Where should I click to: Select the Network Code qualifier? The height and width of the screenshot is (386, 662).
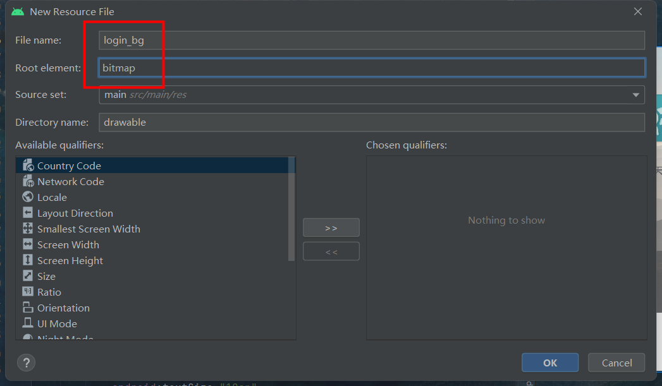(x=70, y=181)
